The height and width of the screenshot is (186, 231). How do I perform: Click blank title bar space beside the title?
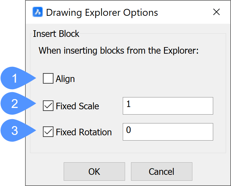click(185, 13)
